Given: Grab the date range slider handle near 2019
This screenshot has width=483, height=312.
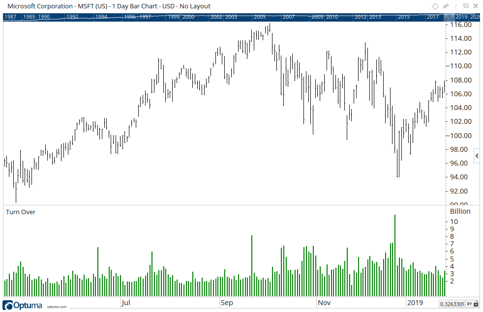Looking at the screenshot, I should (449, 17).
